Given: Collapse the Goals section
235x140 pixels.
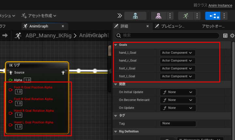Looking at the screenshot, I should pyautogui.click(x=116, y=45).
